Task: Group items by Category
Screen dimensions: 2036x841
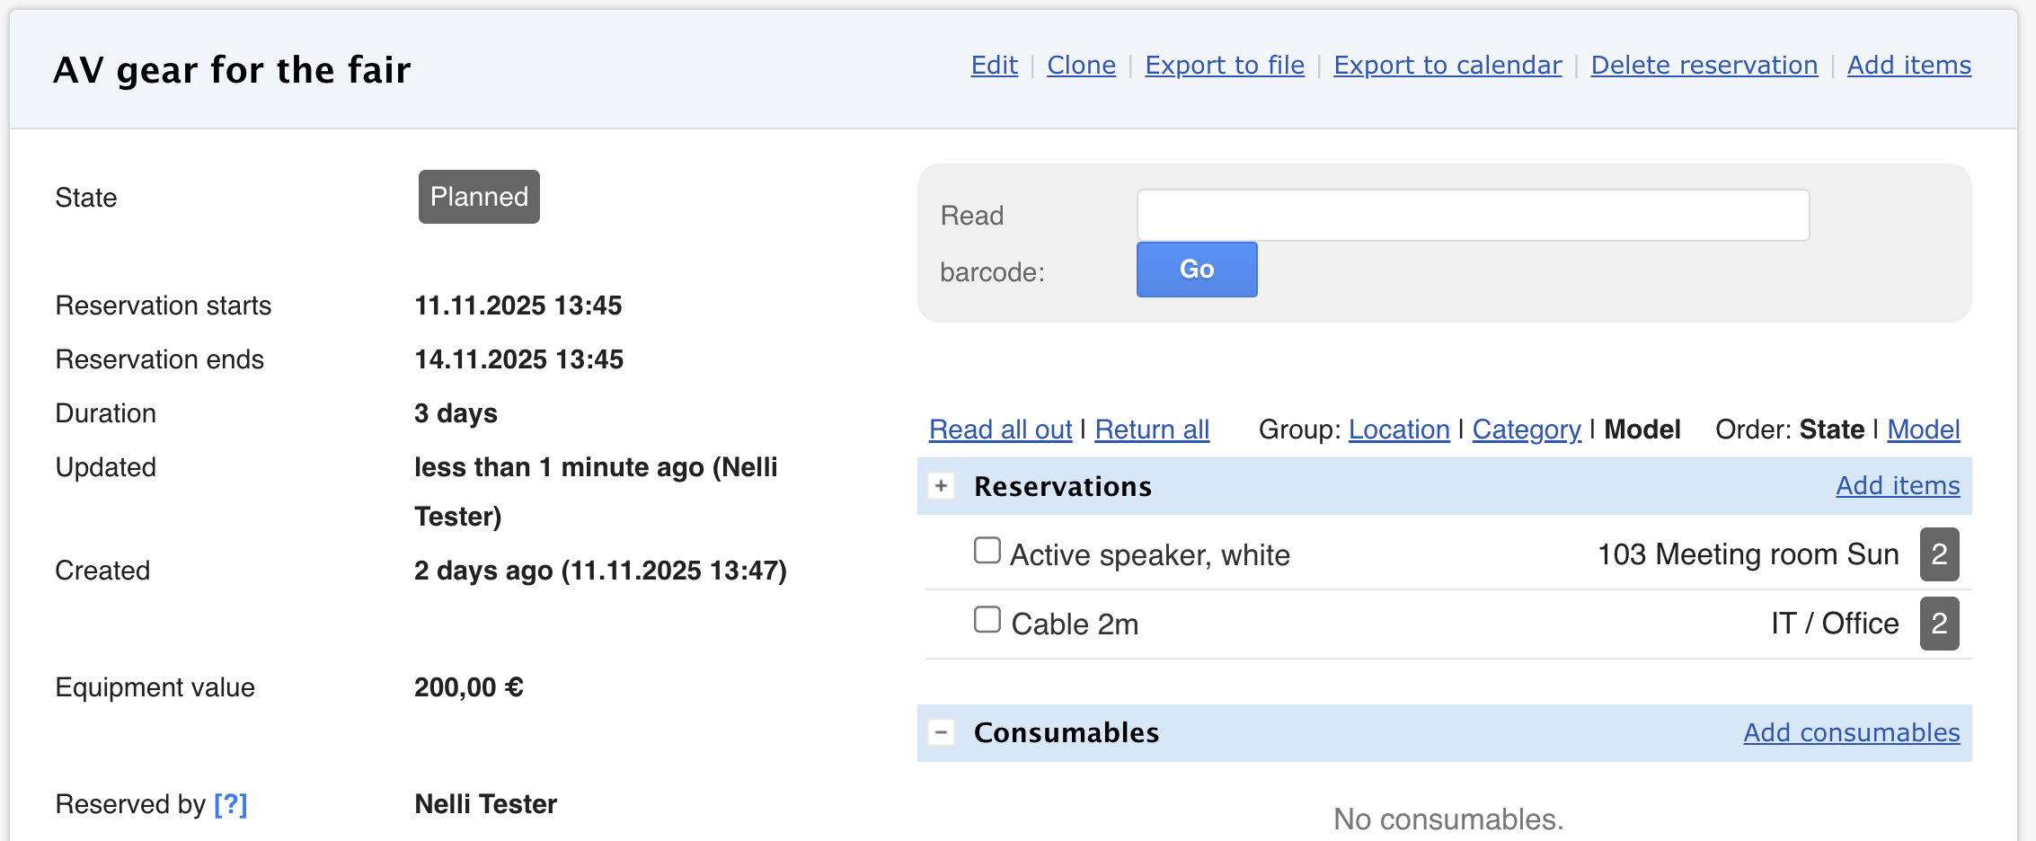Action: (1526, 429)
